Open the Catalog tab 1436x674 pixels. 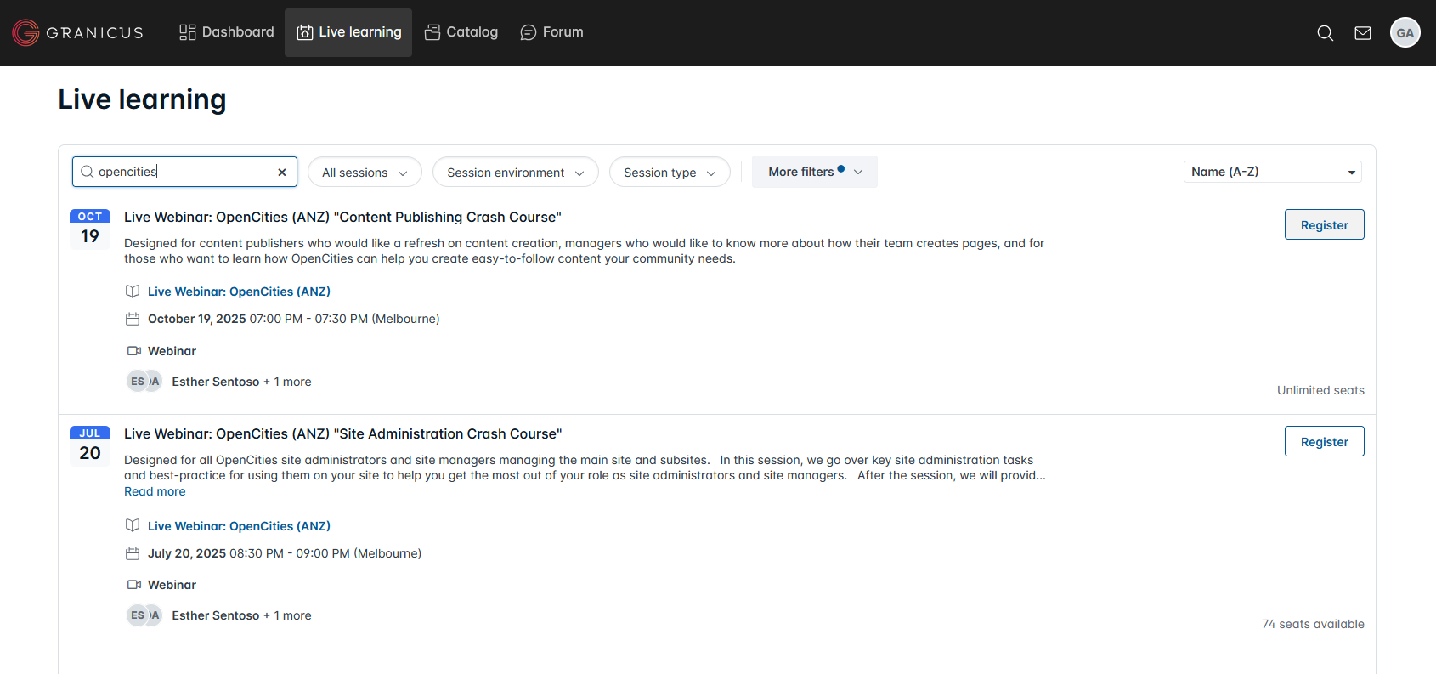[461, 32]
